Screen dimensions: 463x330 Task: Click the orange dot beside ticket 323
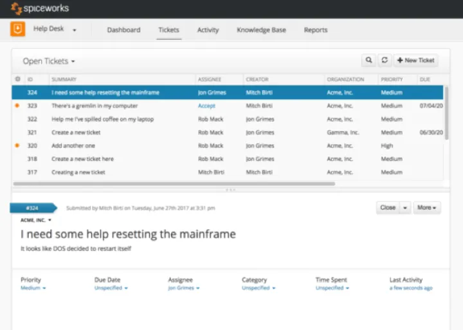[x=17, y=106]
